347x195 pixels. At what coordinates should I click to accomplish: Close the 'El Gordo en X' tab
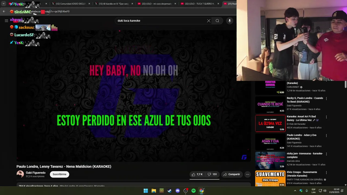132,4
